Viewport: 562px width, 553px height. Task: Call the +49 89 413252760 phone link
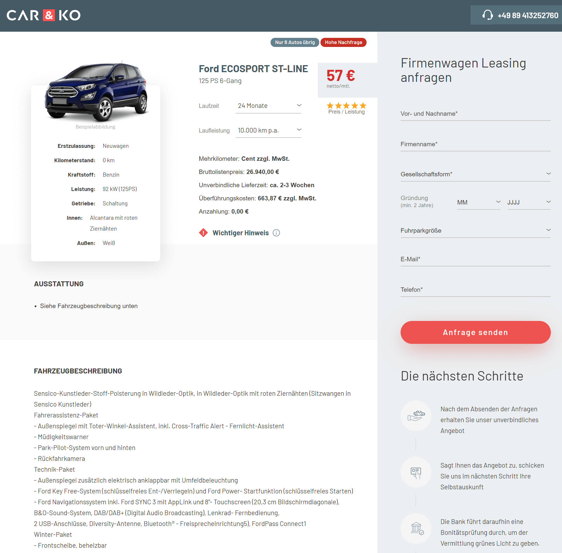(528, 16)
